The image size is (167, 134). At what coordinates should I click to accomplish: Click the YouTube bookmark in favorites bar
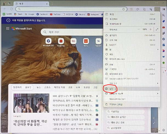(x=55, y=14)
